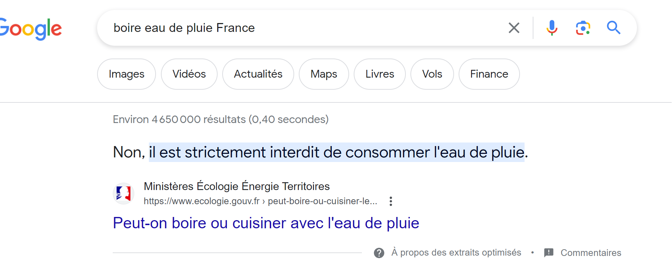The width and height of the screenshot is (672, 268).
Task: Open Google Lens image search
Action: click(x=583, y=28)
